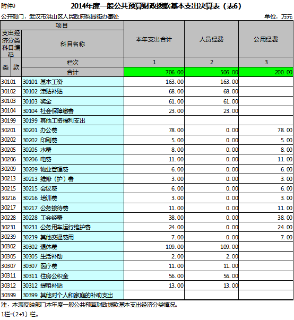The height and width of the screenshot is (320, 294).
Task: Select the 公用经费 column header
Action: 266,39
